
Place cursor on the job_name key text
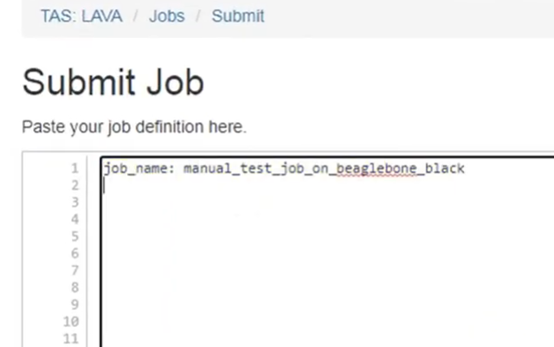[x=136, y=169]
